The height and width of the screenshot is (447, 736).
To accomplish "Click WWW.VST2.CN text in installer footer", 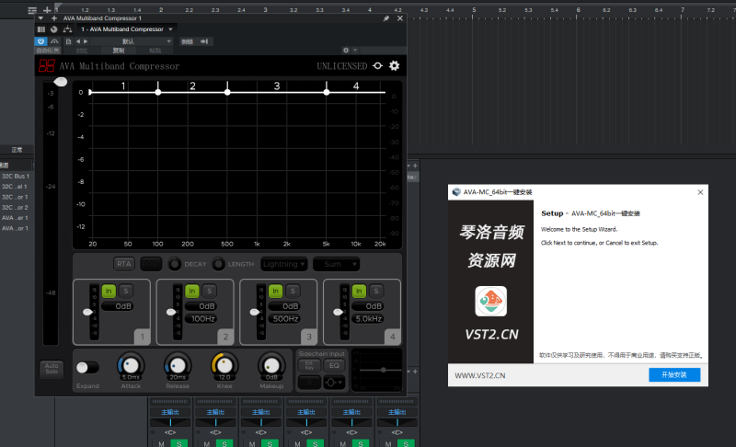I will point(479,375).
